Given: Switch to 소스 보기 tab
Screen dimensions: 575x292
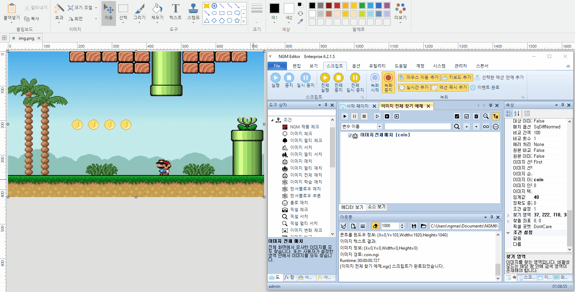Looking at the screenshot, I should pyautogui.click(x=377, y=207).
